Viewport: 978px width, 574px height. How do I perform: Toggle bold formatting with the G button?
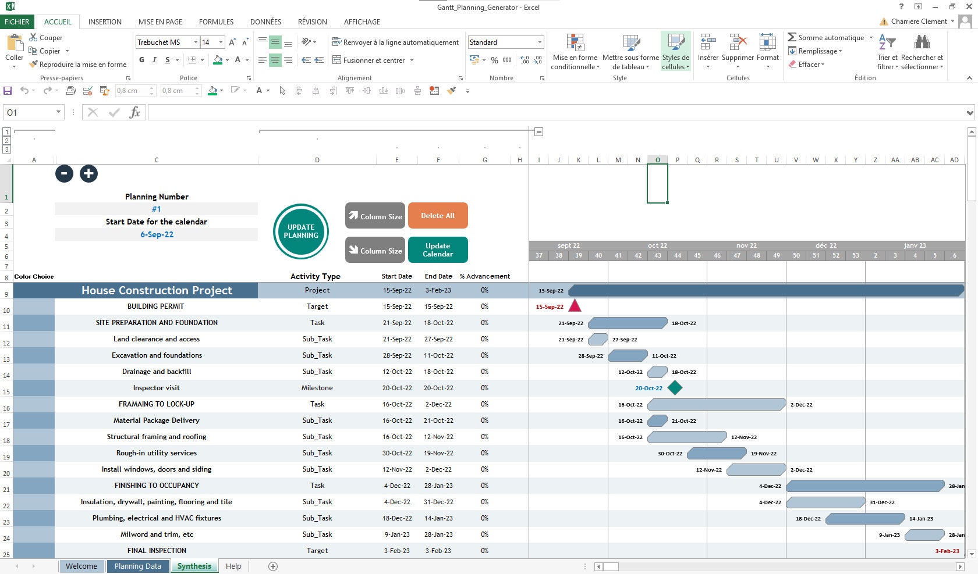click(141, 60)
